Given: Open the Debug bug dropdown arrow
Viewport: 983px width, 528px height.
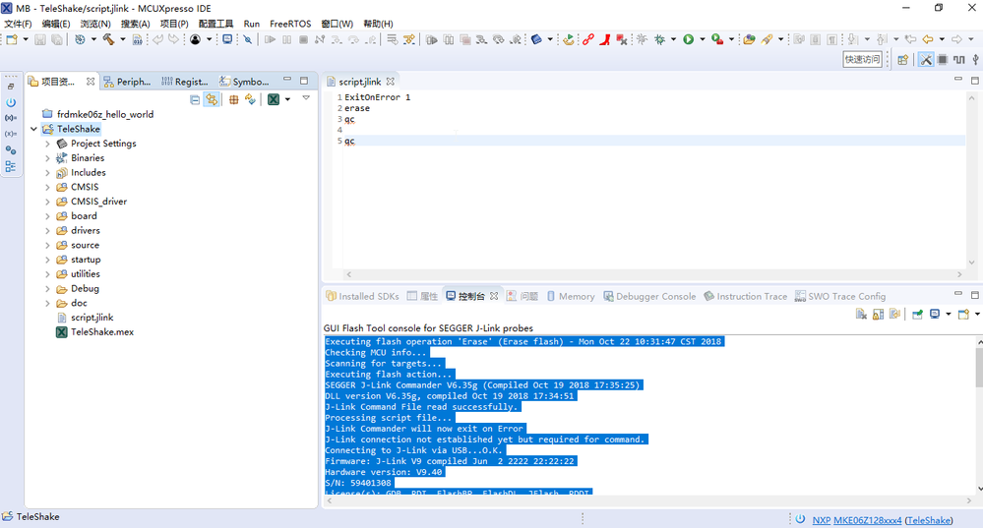Looking at the screenshot, I should 673,39.
